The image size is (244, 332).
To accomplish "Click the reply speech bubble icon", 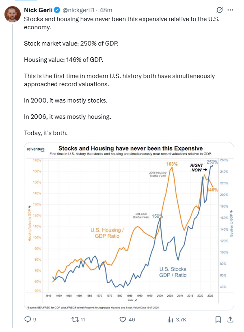I will [28, 319].
